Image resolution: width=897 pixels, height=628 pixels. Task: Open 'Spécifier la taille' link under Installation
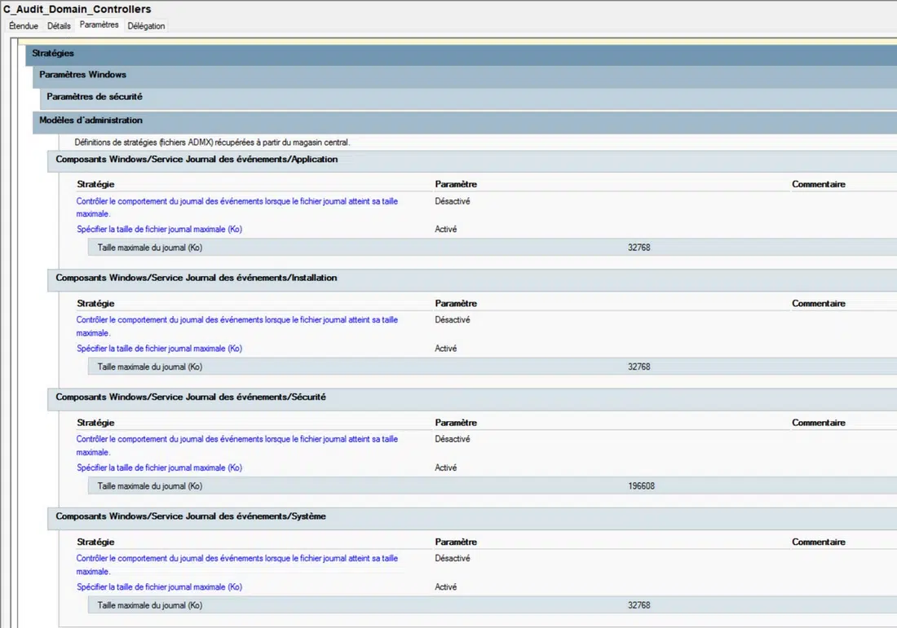pos(159,349)
